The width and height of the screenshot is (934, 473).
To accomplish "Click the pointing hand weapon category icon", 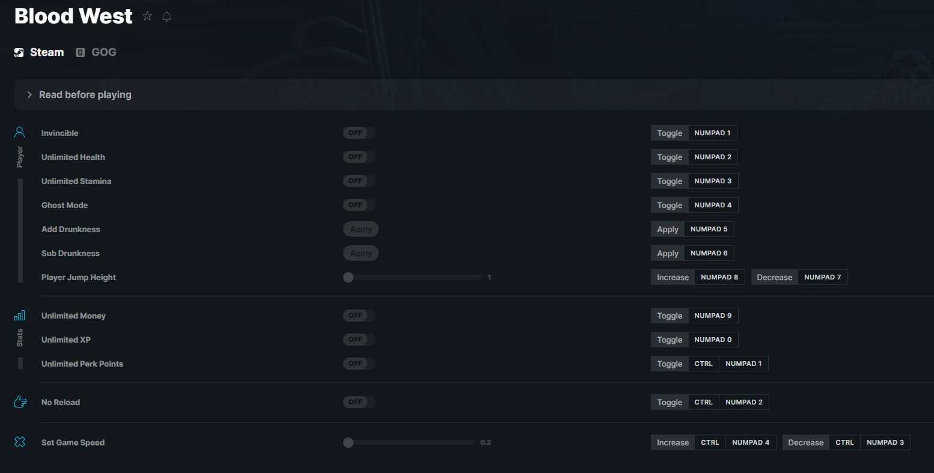I will pyautogui.click(x=20, y=401).
